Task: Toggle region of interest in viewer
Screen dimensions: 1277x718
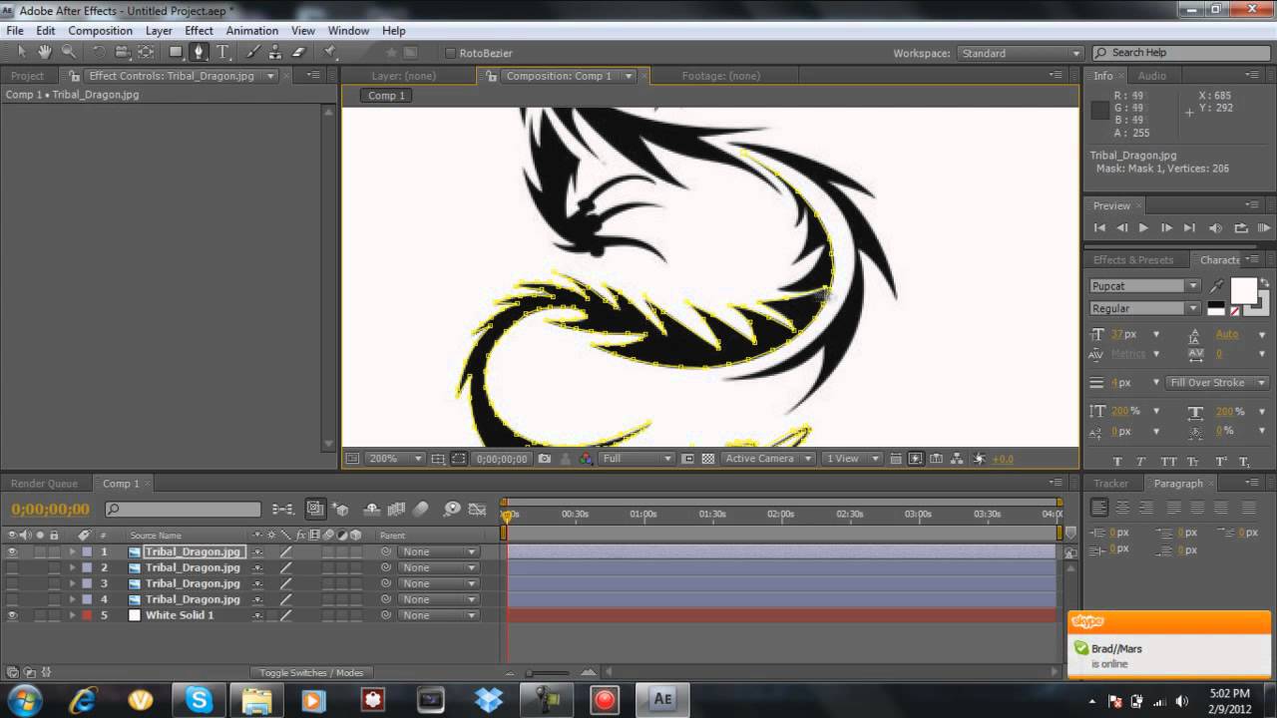Action: (687, 459)
